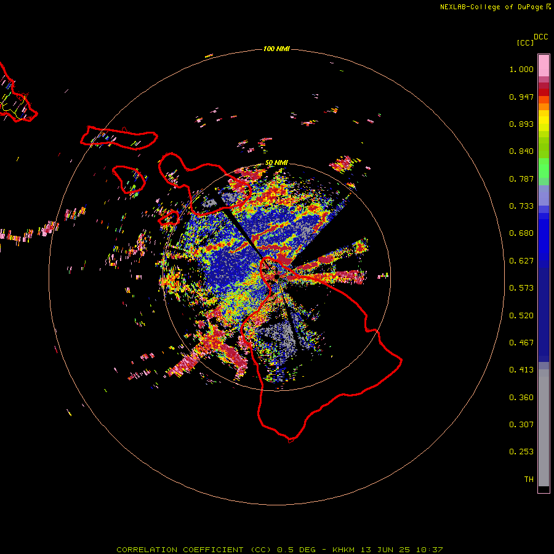Click the 1.000 color scale value
The height and width of the screenshot is (554, 554).
coord(521,69)
